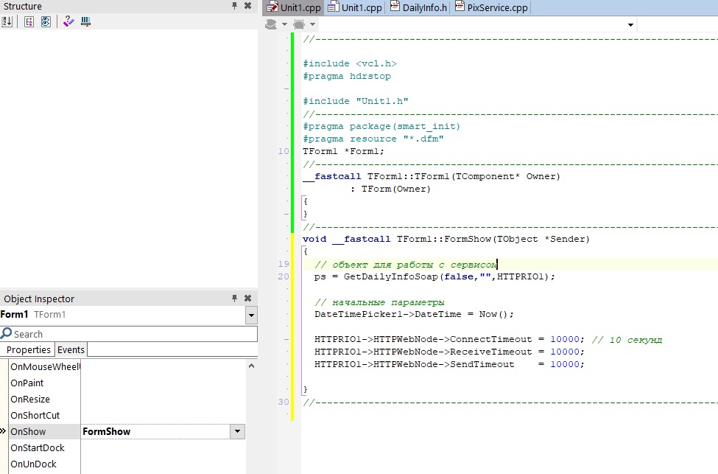
Task: Click the 'объект для работы с сервисом' comment
Action: coord(405,265)
